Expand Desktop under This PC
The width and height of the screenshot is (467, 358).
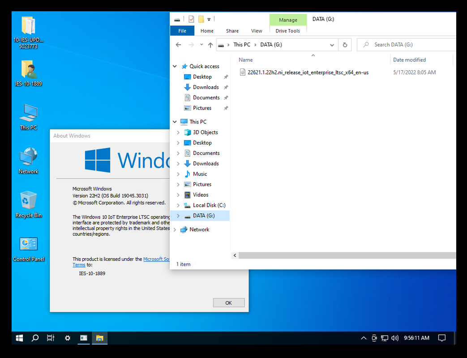pos(178,143)
